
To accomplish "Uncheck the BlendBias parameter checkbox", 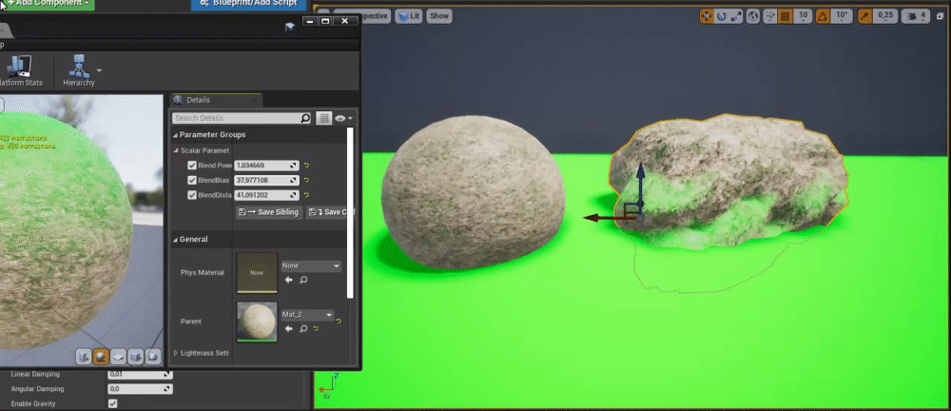I will coord(192,180).
